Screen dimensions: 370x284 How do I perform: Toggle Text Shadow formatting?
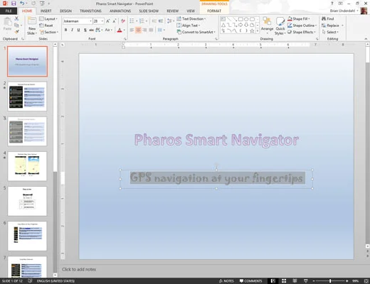pyautogui.click(x=85, y=30)
